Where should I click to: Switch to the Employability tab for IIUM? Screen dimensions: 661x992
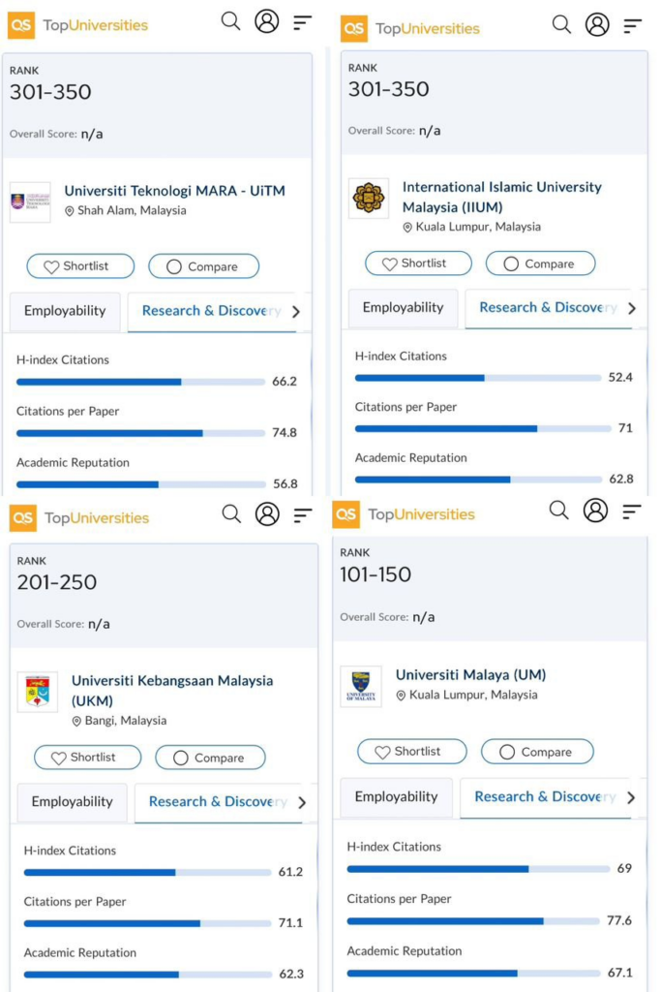click(403, 308)
